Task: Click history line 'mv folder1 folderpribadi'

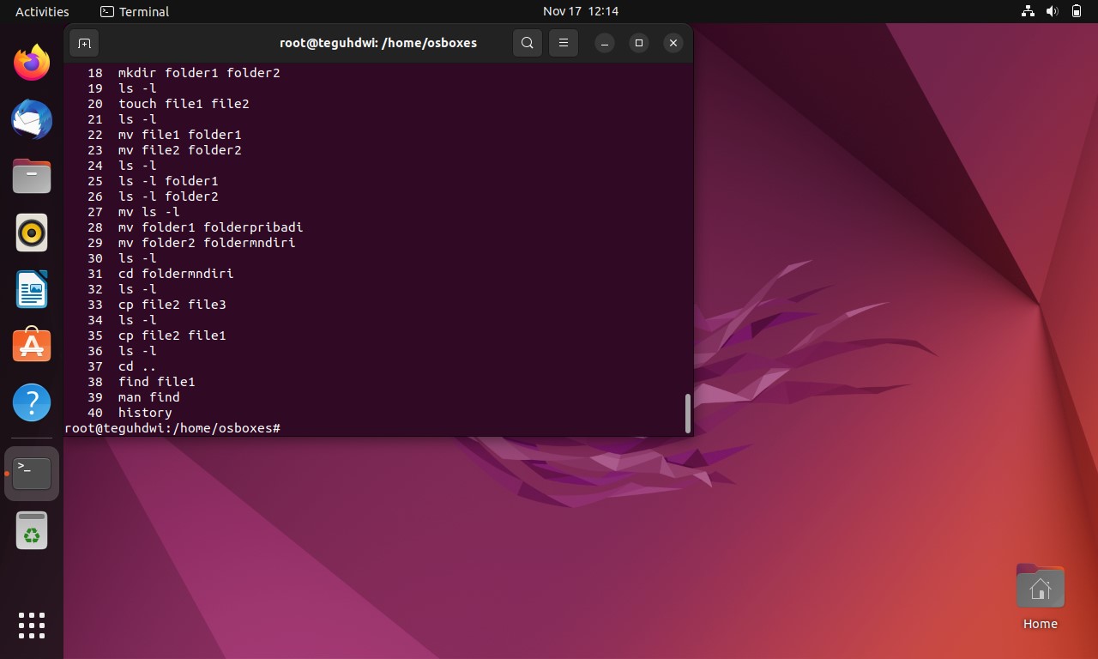Action: (x=211, y=227)
